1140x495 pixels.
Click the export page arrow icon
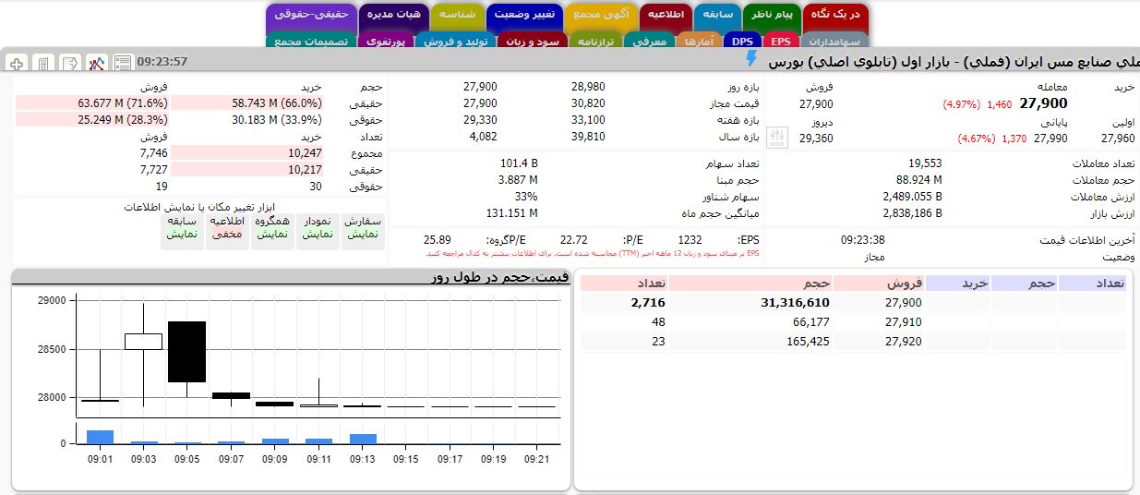click(x=69, y=63)
